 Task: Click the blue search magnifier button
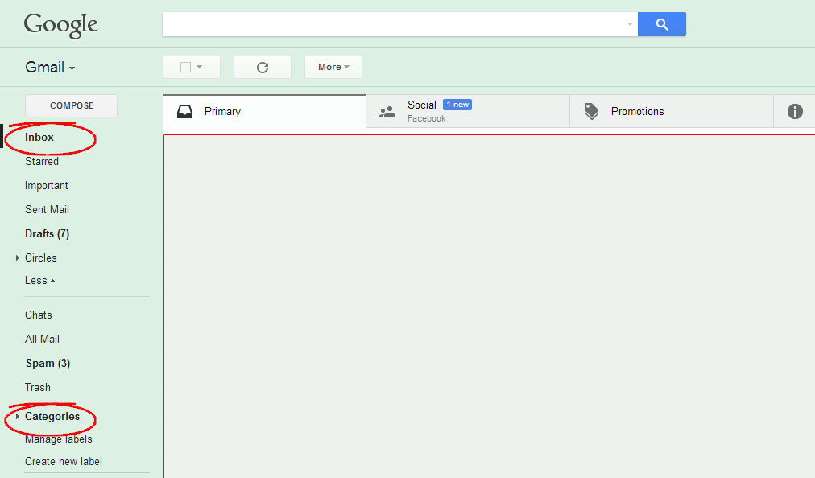pos(662,24)
